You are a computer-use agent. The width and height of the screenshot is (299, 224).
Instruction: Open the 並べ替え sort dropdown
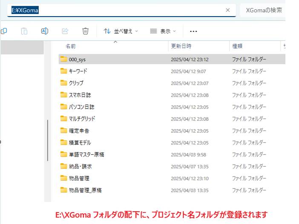[121, 31]
